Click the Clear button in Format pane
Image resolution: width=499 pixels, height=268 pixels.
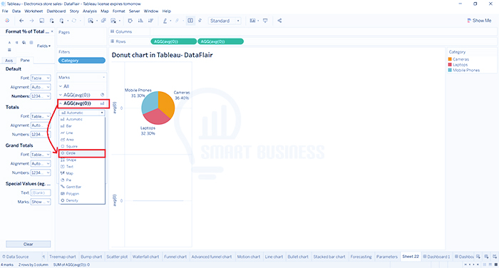(28, 244)
